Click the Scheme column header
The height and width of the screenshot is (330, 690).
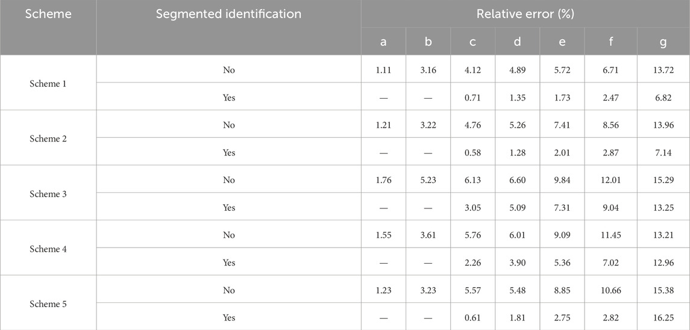[x=48, y=14]
